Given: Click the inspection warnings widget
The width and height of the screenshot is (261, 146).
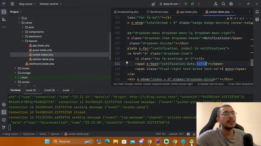Looking at the screenshot, I should (235, 18).
